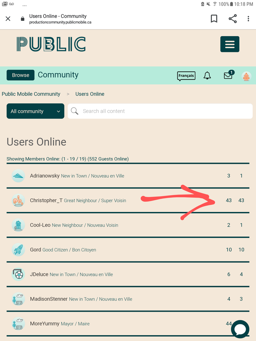Tap the muted sound status icon
This screenshot has height=341, width=256.
click(208, 4)
